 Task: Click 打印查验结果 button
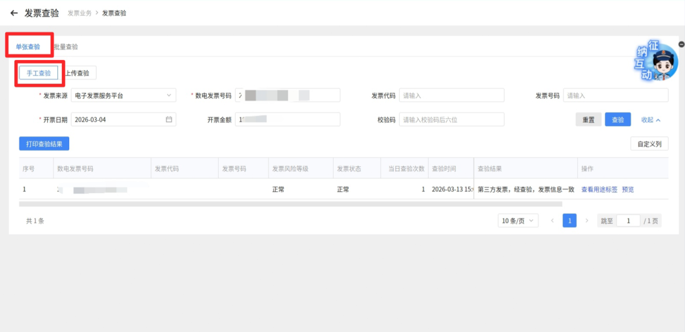[44, 144]
